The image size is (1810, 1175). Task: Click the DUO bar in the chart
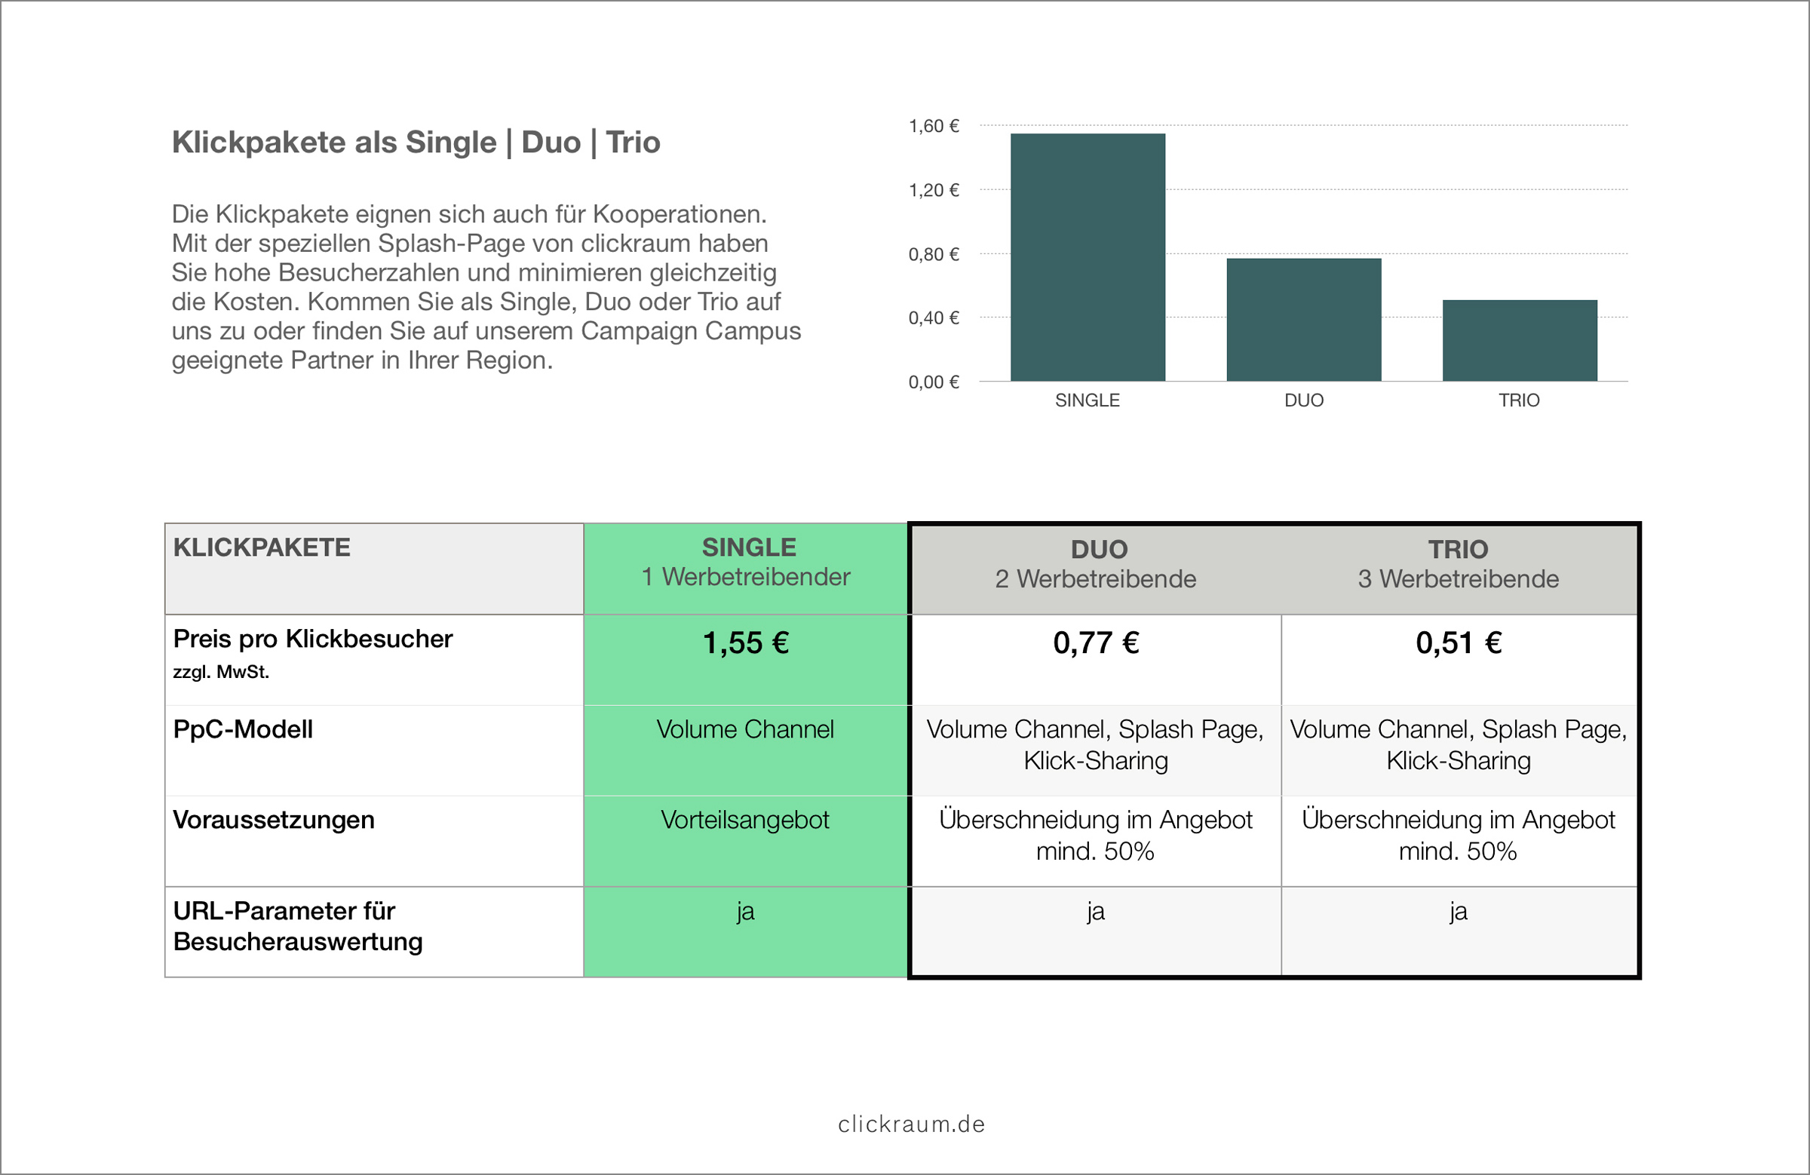(x=1303, y=320)
